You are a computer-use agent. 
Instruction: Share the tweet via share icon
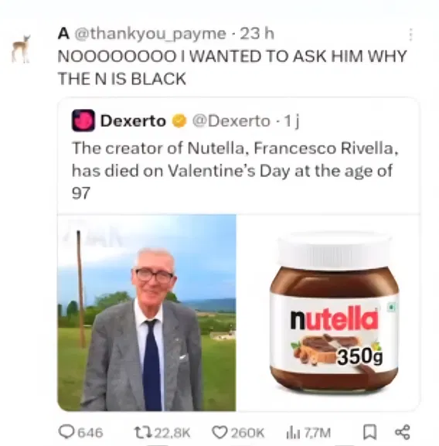[x=403, y=432]
